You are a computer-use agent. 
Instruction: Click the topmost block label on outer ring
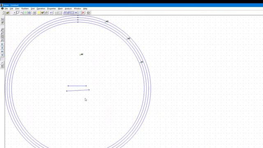106,21
